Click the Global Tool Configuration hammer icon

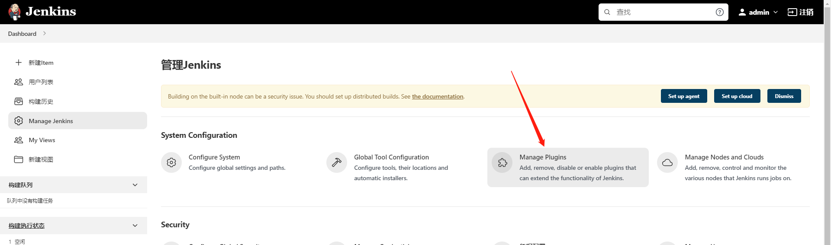(x=337, y=162)
